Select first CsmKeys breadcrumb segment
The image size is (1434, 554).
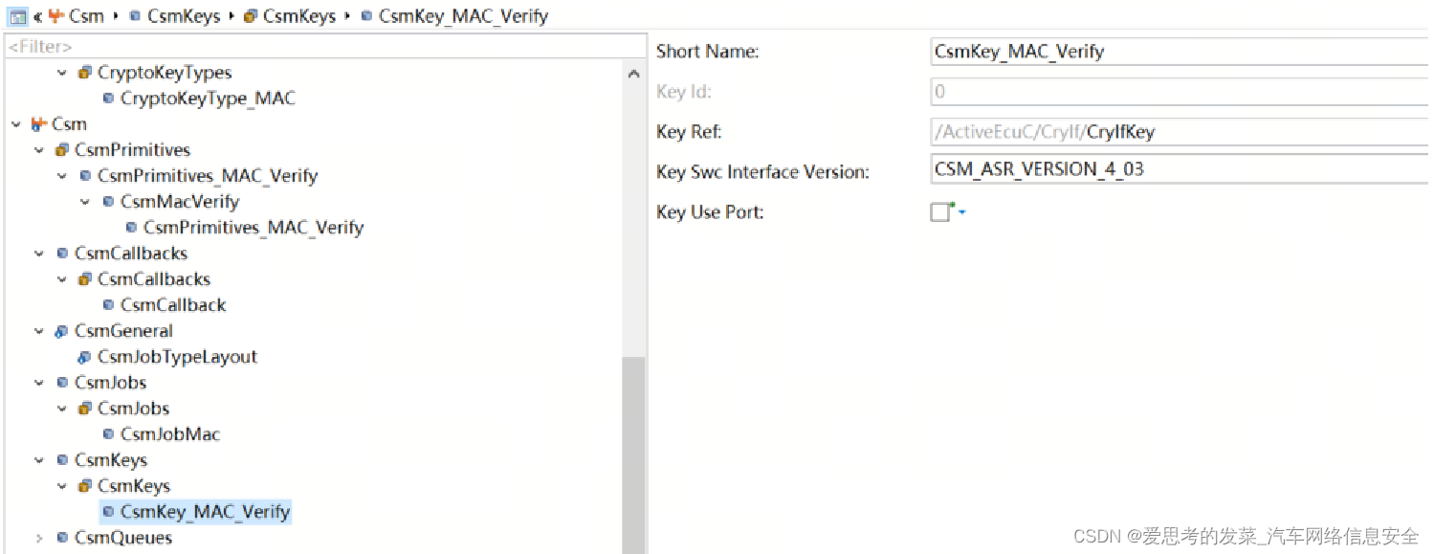(x=183, y=16)
